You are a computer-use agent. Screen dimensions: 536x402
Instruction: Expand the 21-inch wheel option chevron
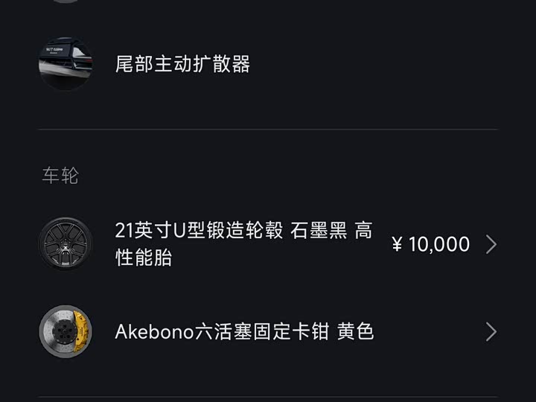[x=491, y=244]
